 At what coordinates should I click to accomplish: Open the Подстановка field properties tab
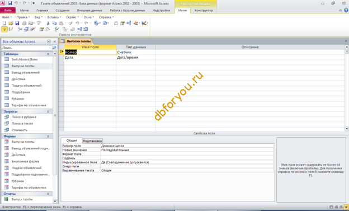92,141
